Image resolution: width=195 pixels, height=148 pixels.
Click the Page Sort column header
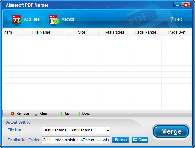click(177, 32)
